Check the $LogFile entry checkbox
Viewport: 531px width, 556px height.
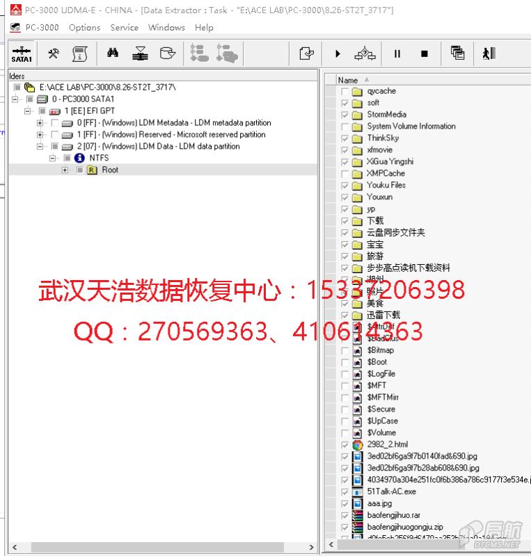[x=345, y=374]
